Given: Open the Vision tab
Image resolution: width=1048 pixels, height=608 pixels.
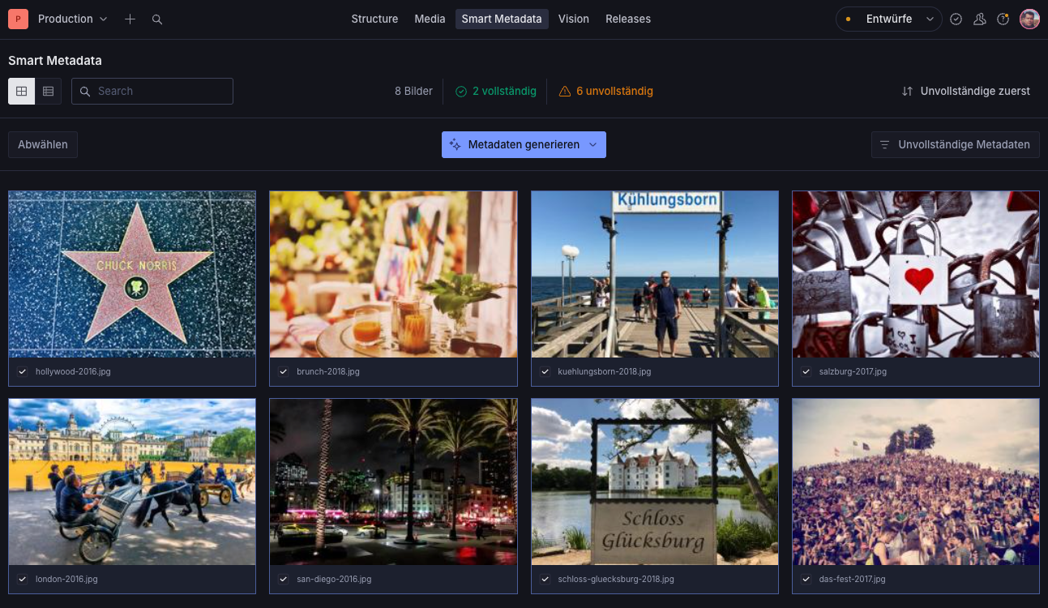Looking at the screenshot, I should click(574, 19).
